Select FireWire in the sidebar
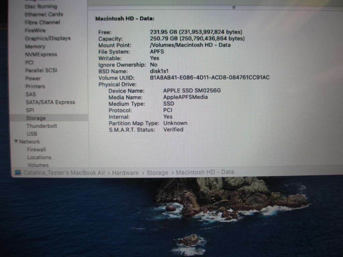343x257 pixels. pyautogui.click(x=35, y=30)
